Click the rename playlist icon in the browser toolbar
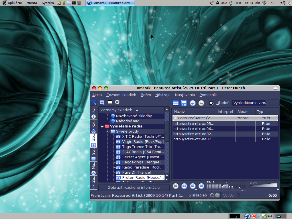The width and height of the screenshot is (292, 219). pyautogui.click(x=110, y=102)
